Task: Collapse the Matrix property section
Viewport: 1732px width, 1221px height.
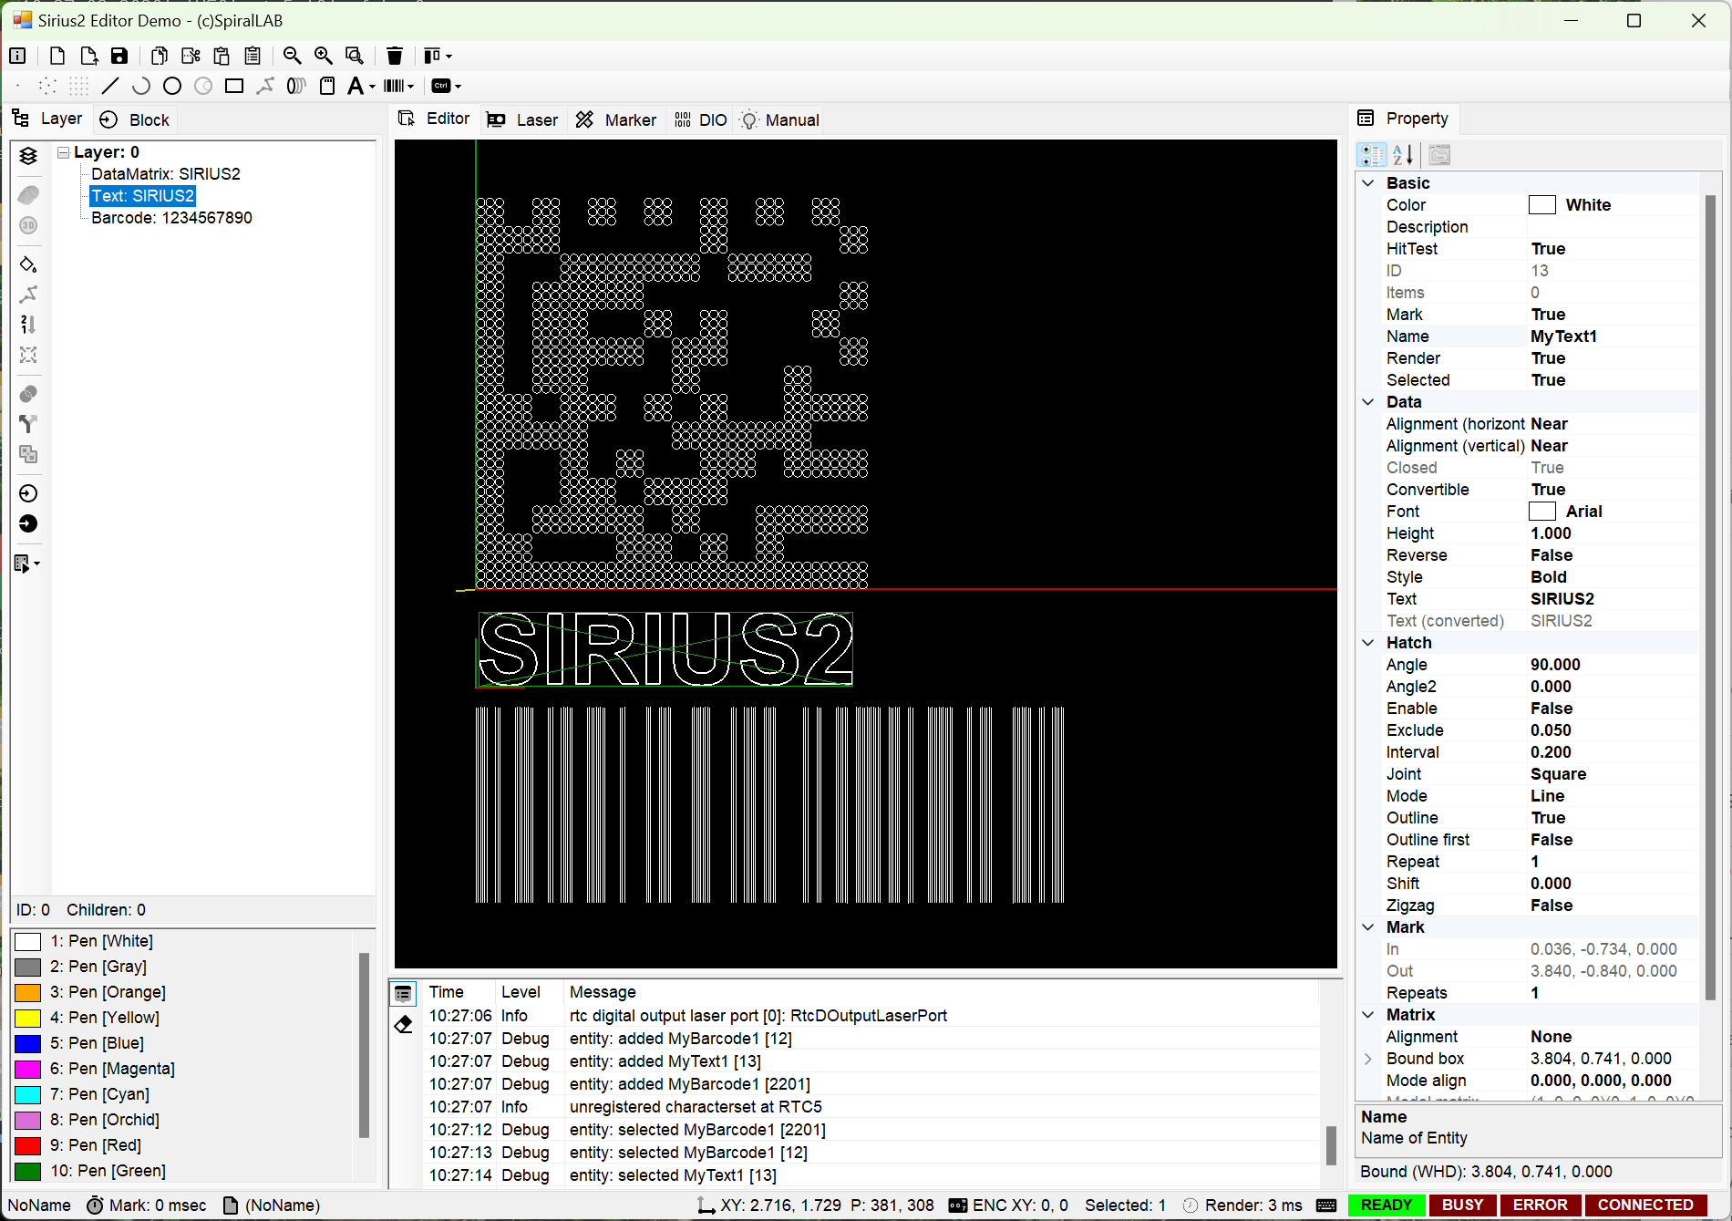Action: (1368, 1015)
